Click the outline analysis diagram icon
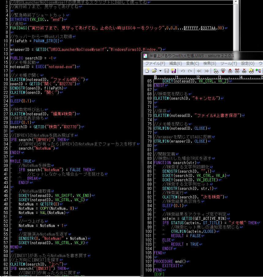Screen dimensions: 263x277 pyautogui.click(x=258, y=71)
